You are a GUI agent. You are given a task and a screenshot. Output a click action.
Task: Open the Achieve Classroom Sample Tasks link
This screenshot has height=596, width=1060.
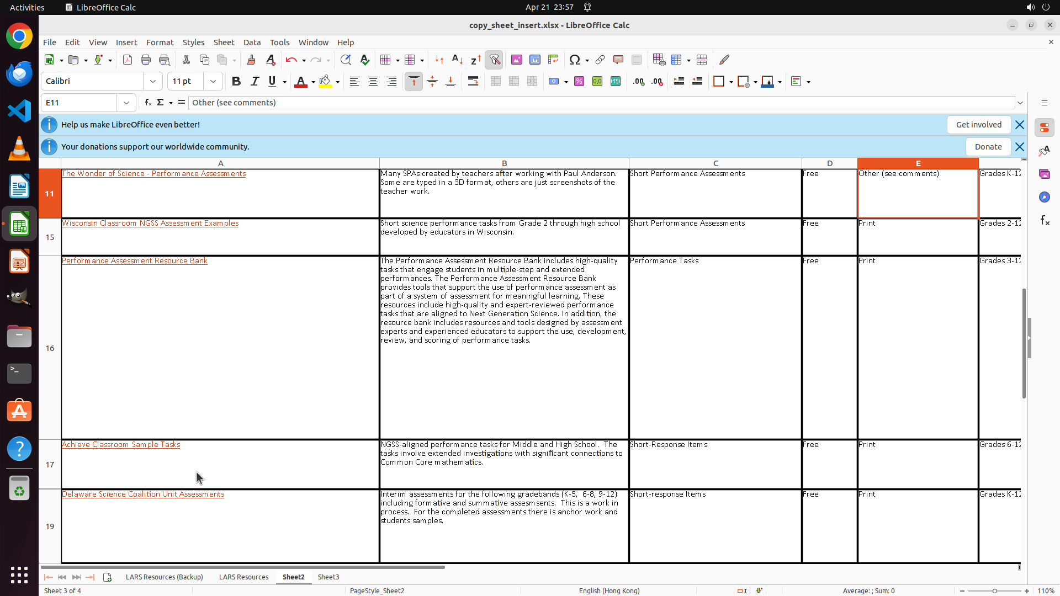click(x=121, y=444)
